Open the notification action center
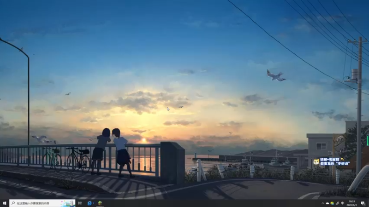369x207 pixels. click(363, 203)
